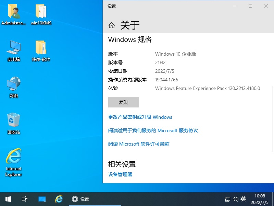Screen dimensions: 274x206
Task: Launch Internet Explorer from the taskbar
Action: [59, 199]
